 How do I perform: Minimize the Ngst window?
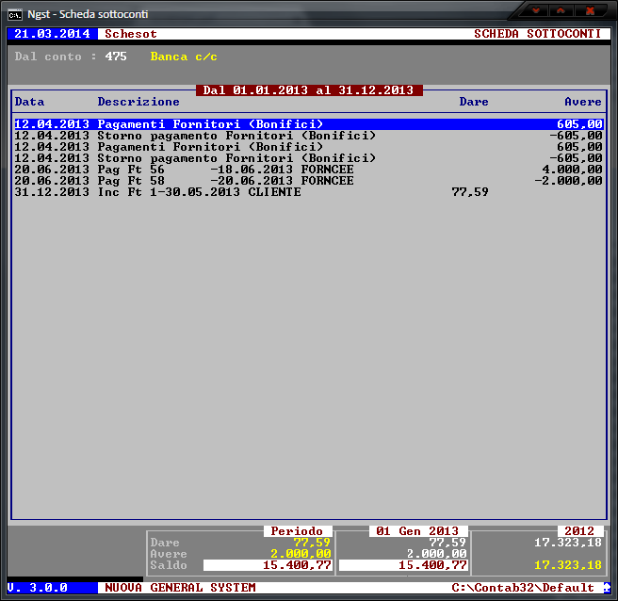tap(537, 11)
